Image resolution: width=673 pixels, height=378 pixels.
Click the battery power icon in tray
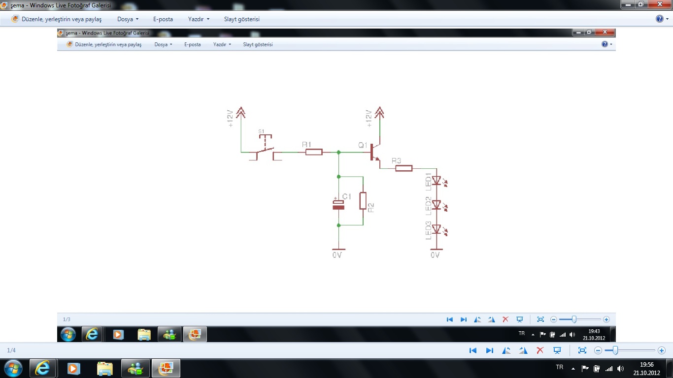coord(597,368)
